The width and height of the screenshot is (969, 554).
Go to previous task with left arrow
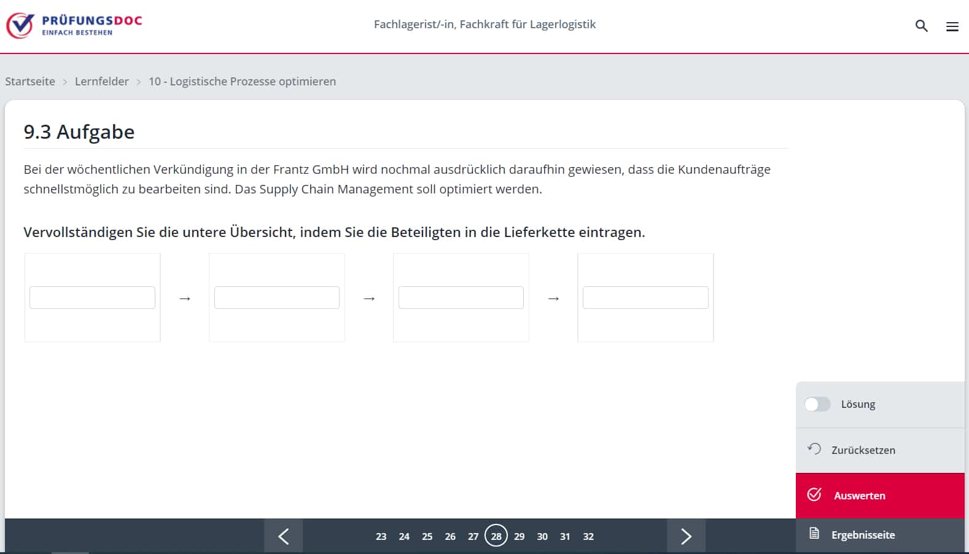pos(283,536)
